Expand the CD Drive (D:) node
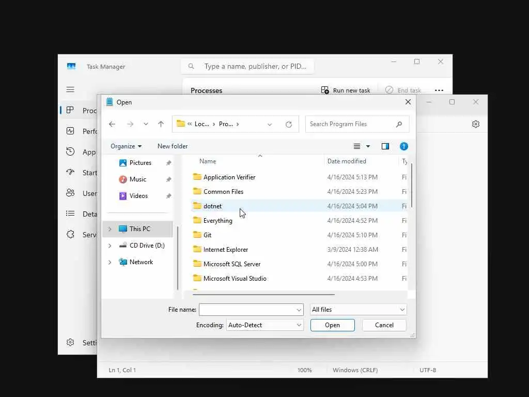Viewport: 529px width, 397px height. point(110,246)
